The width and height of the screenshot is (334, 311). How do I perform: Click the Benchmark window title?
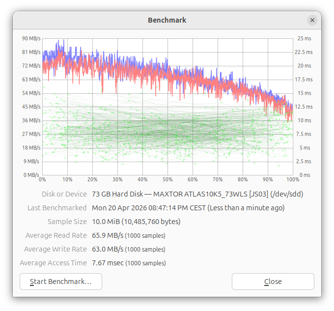[167, 20]
